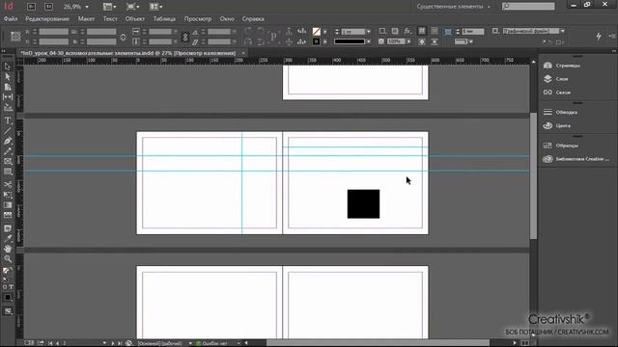Open opacity 100% dropdown arrow

[x=408, y=41]
